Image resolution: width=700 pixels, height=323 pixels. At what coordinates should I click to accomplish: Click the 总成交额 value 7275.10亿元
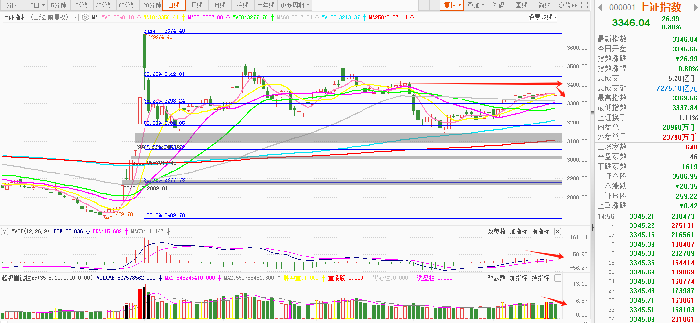click(676, 88)
